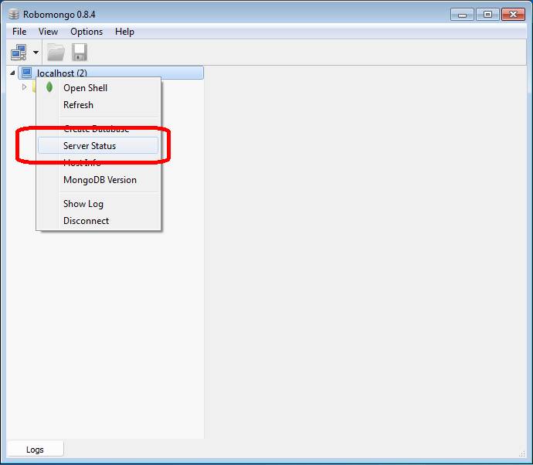533x465 pixels.
Task: Click Disconnect in the context menu
Action: [x=86, y=221]
